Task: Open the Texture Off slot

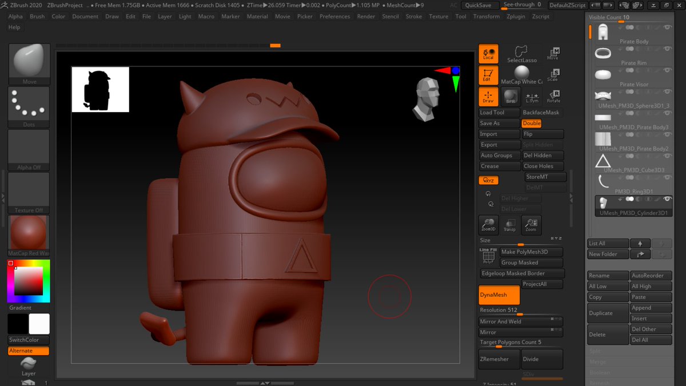Action: (29, 193)
